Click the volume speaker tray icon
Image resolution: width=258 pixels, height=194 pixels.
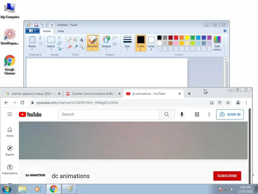click(x=233, y=189)
